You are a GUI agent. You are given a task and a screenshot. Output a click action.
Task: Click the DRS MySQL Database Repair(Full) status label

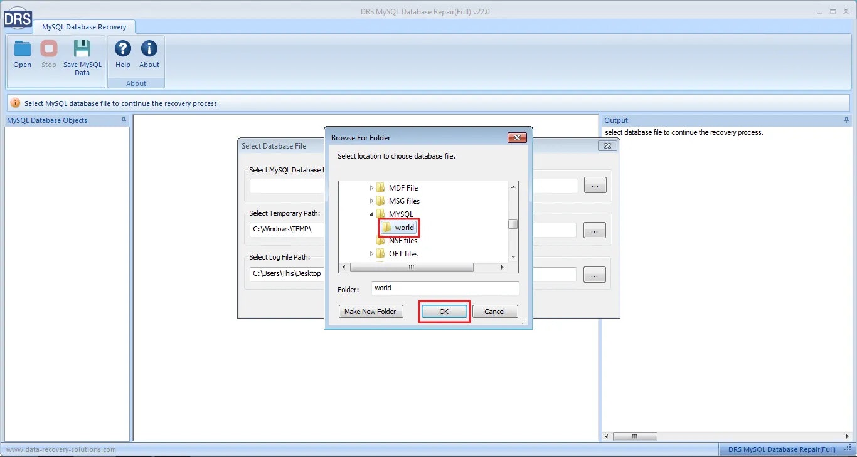coord(782,449)
